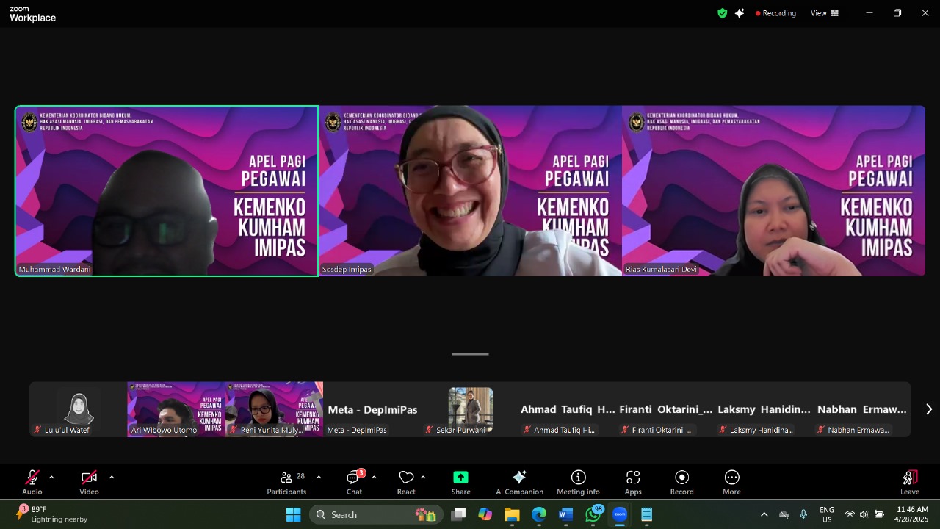Turn on camera with Video button
The image size is (940, 529).
(89, 482)
